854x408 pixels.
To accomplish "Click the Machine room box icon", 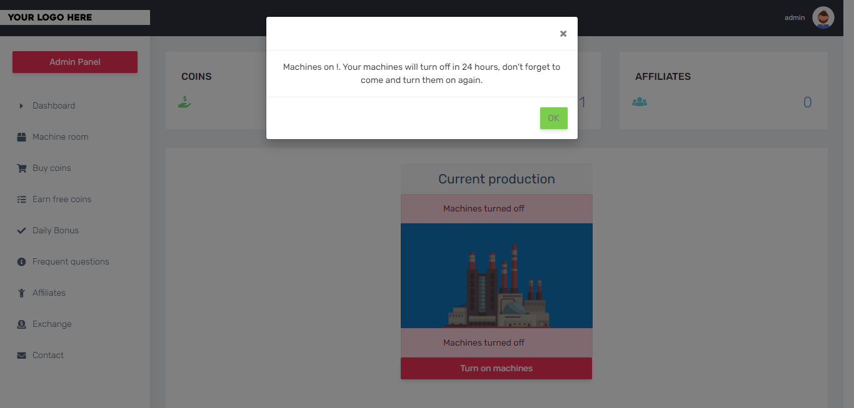I will tap(21, 137).
